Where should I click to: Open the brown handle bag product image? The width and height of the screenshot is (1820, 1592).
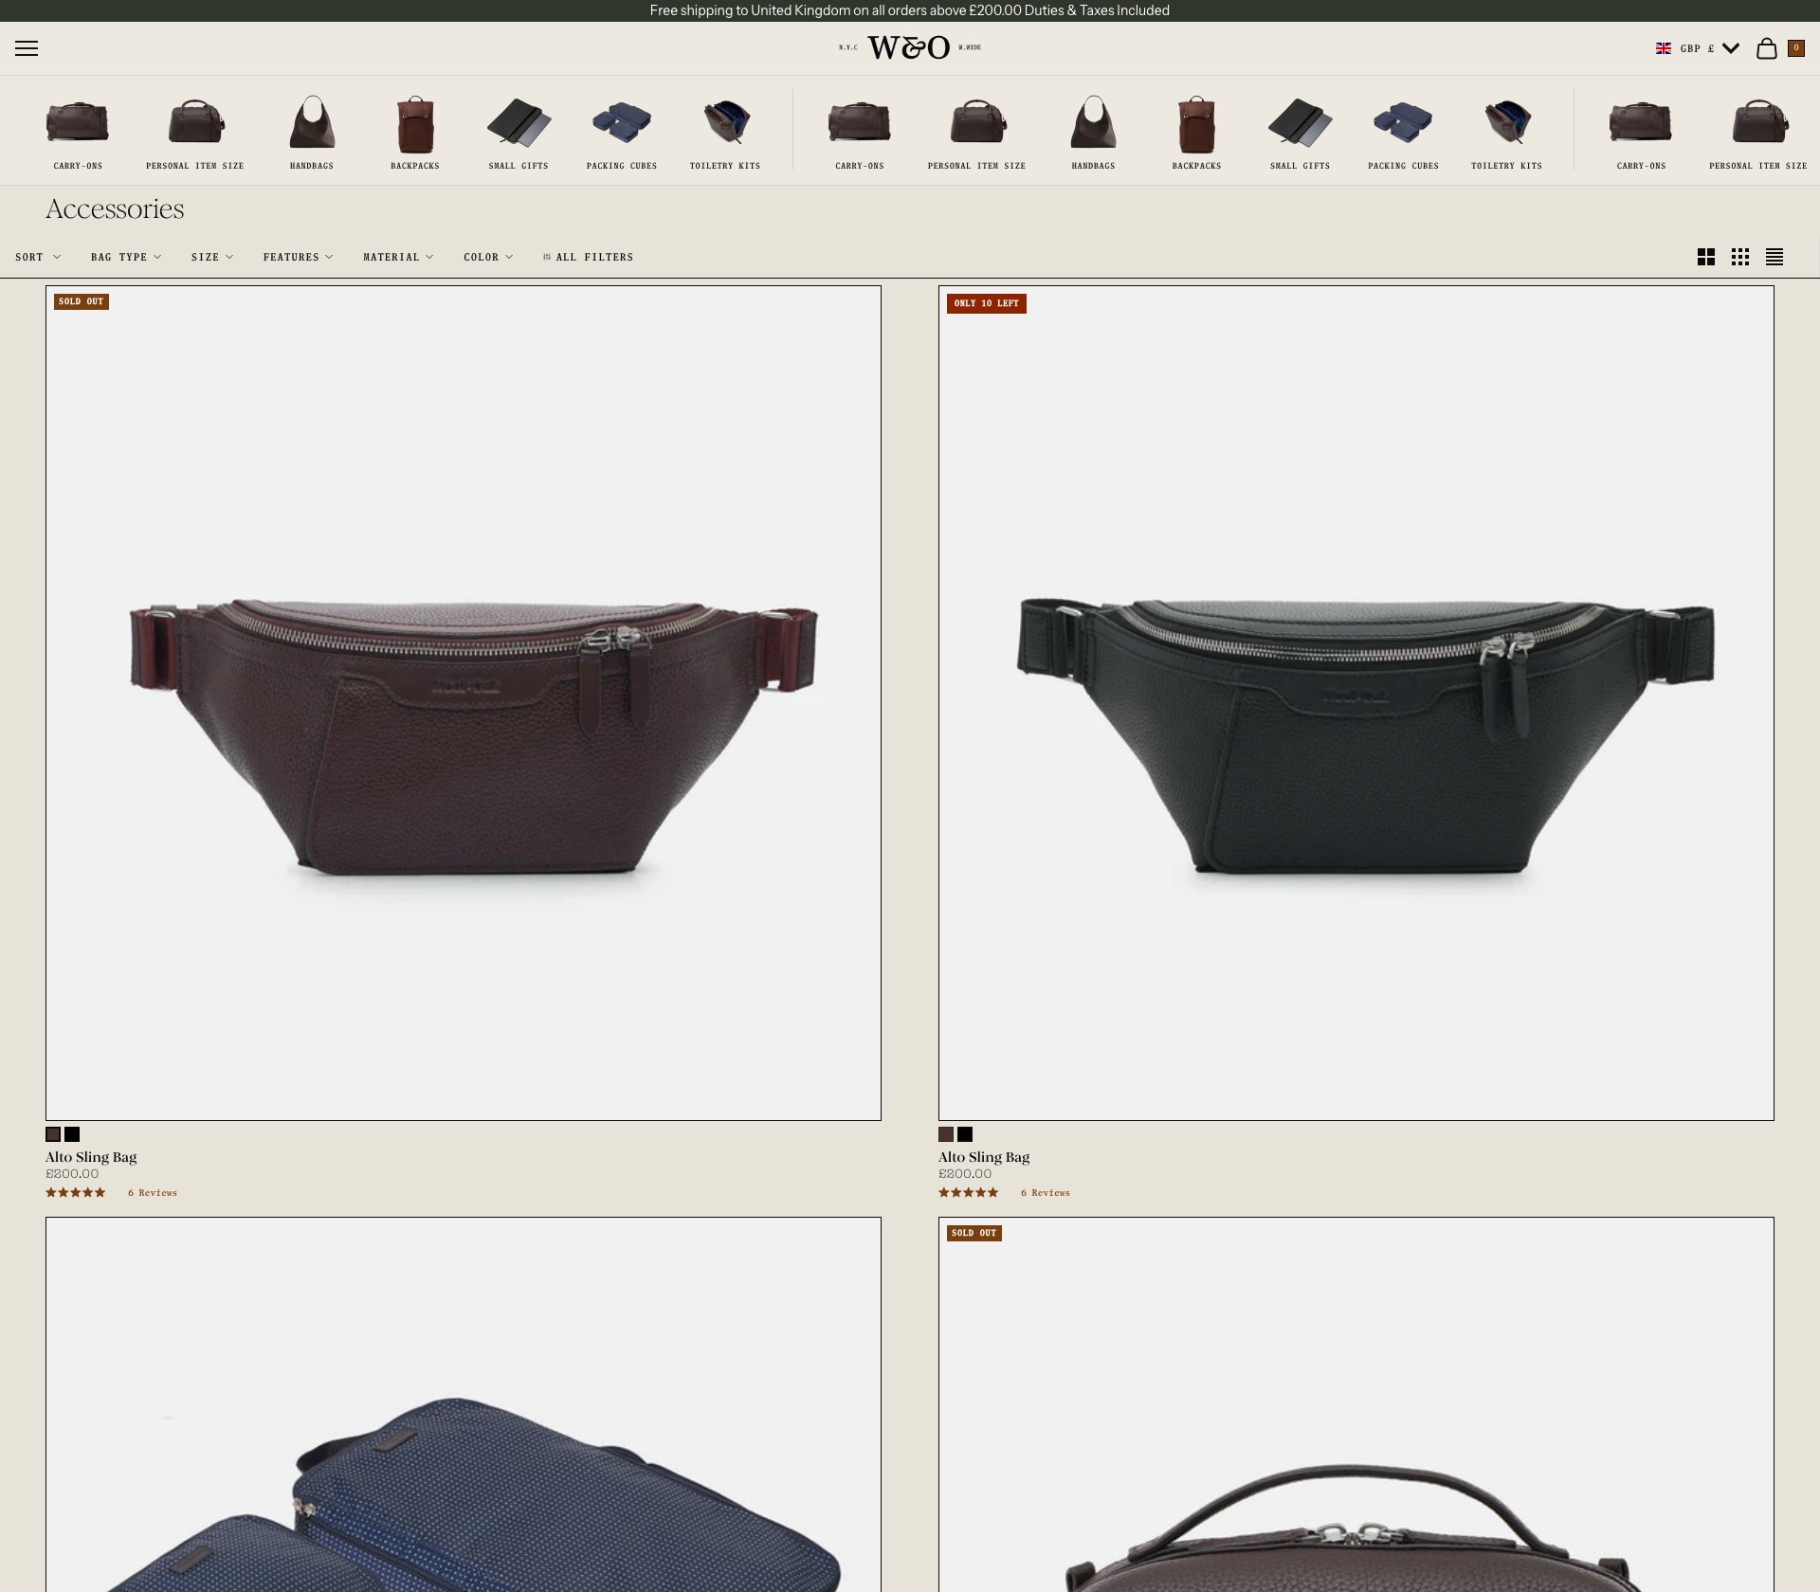click(1356, 1404)
